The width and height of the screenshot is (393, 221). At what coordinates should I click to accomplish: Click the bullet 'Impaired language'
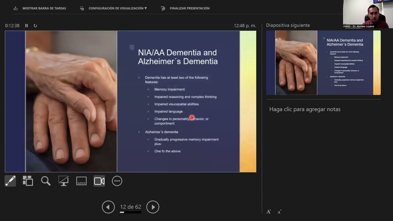[x=169, y=111]
